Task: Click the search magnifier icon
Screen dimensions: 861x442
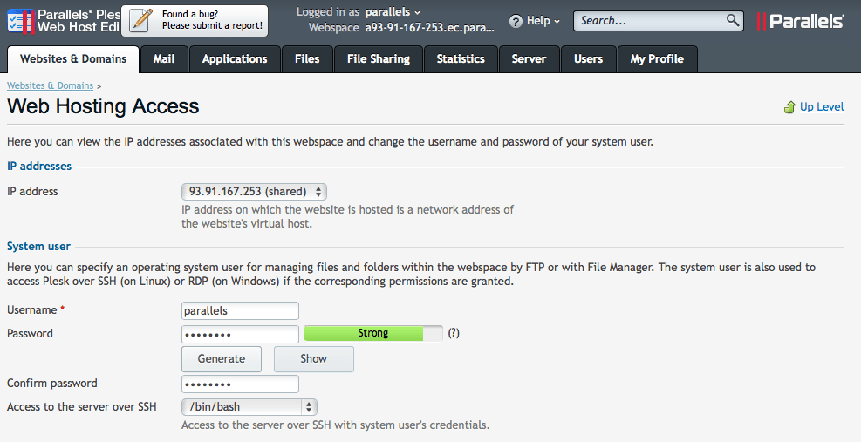Action: click(x=733, y=20)
